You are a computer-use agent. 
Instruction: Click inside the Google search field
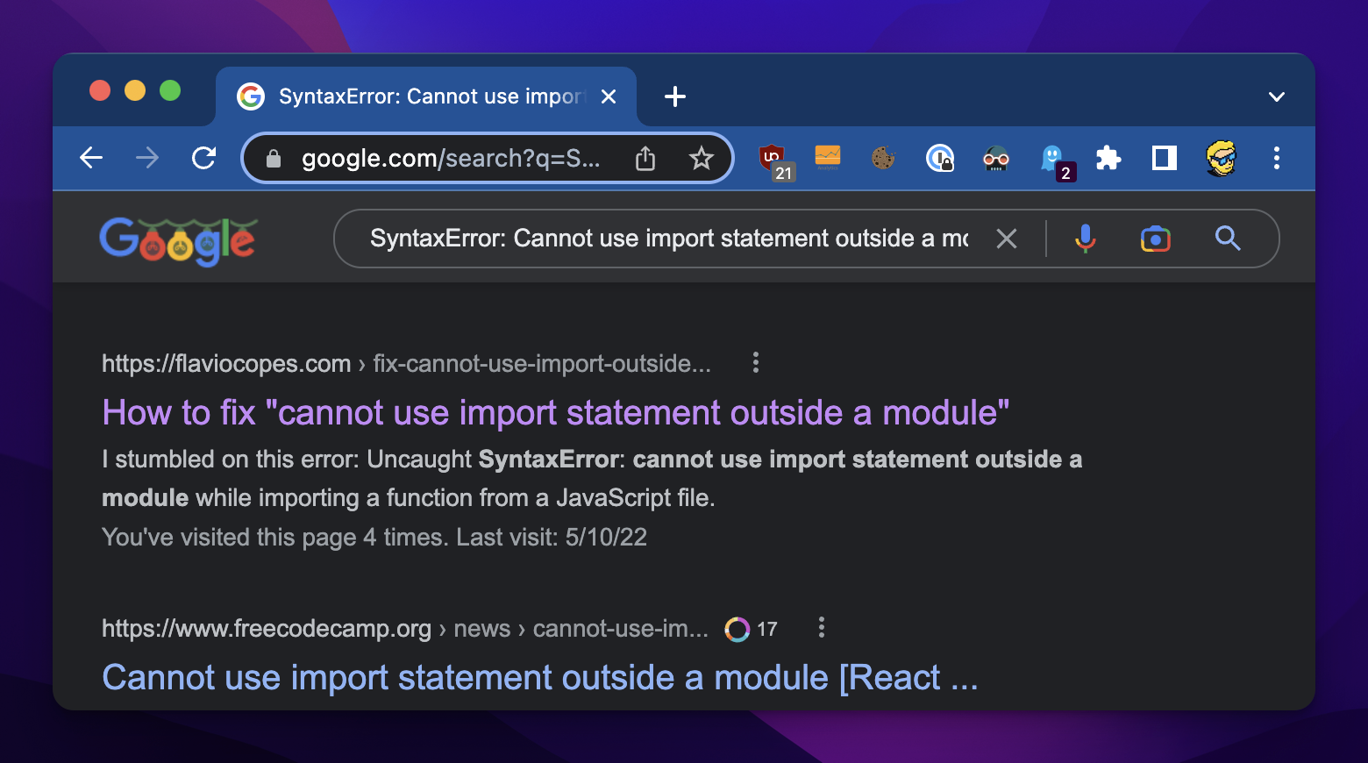(666, 239)
